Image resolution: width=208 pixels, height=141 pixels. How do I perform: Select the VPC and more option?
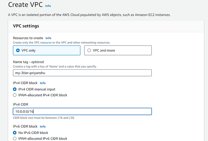click(118, 50)
